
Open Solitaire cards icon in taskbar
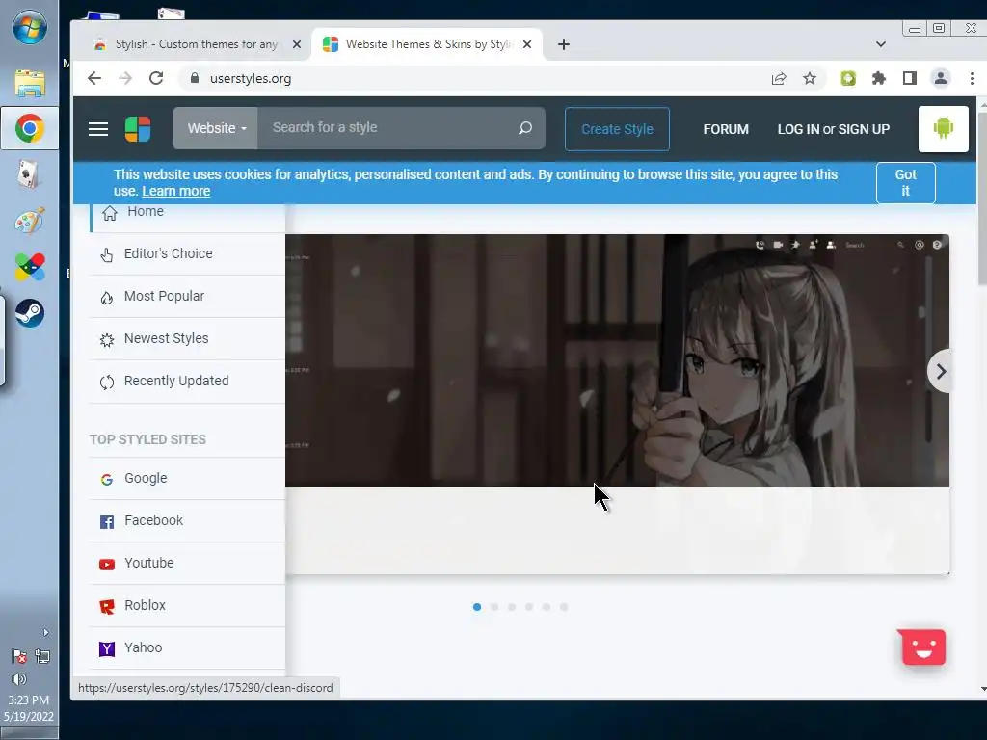point(28,174)
